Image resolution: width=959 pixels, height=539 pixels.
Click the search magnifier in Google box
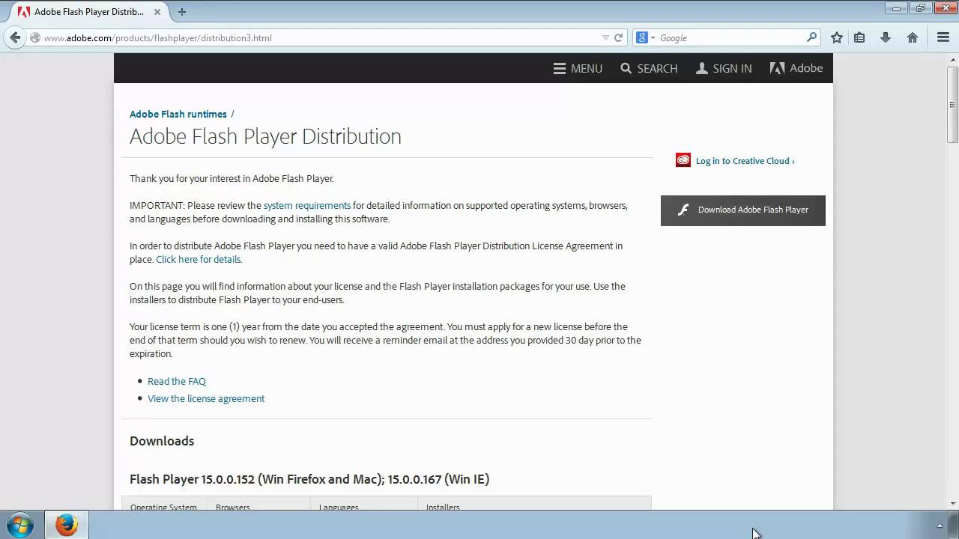[x=811, y=37]
